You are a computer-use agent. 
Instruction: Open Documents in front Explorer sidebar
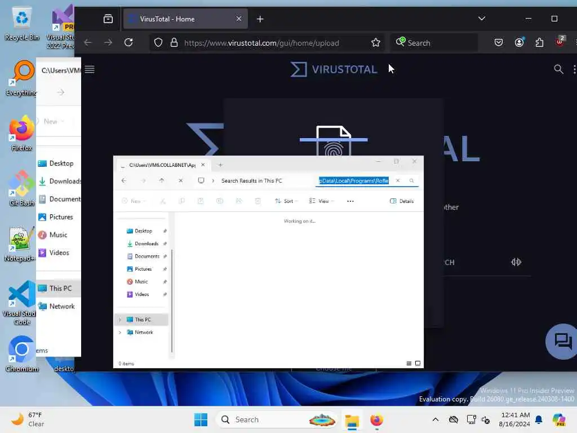[147, 257]
